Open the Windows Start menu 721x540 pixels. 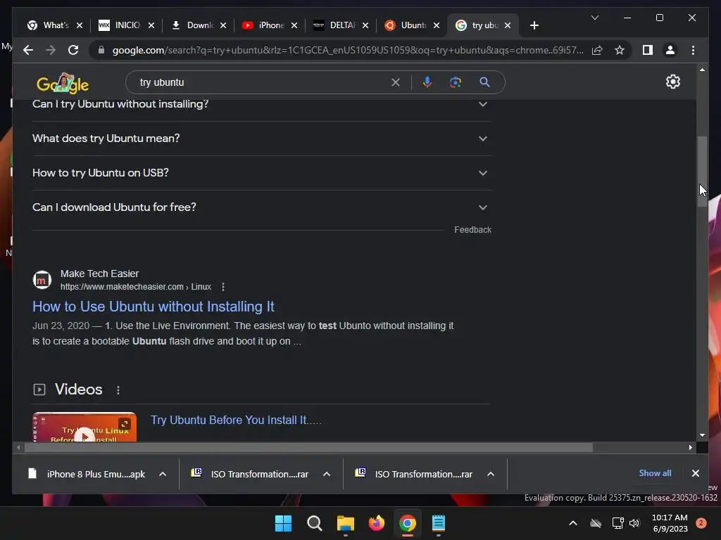click(283, 523)
